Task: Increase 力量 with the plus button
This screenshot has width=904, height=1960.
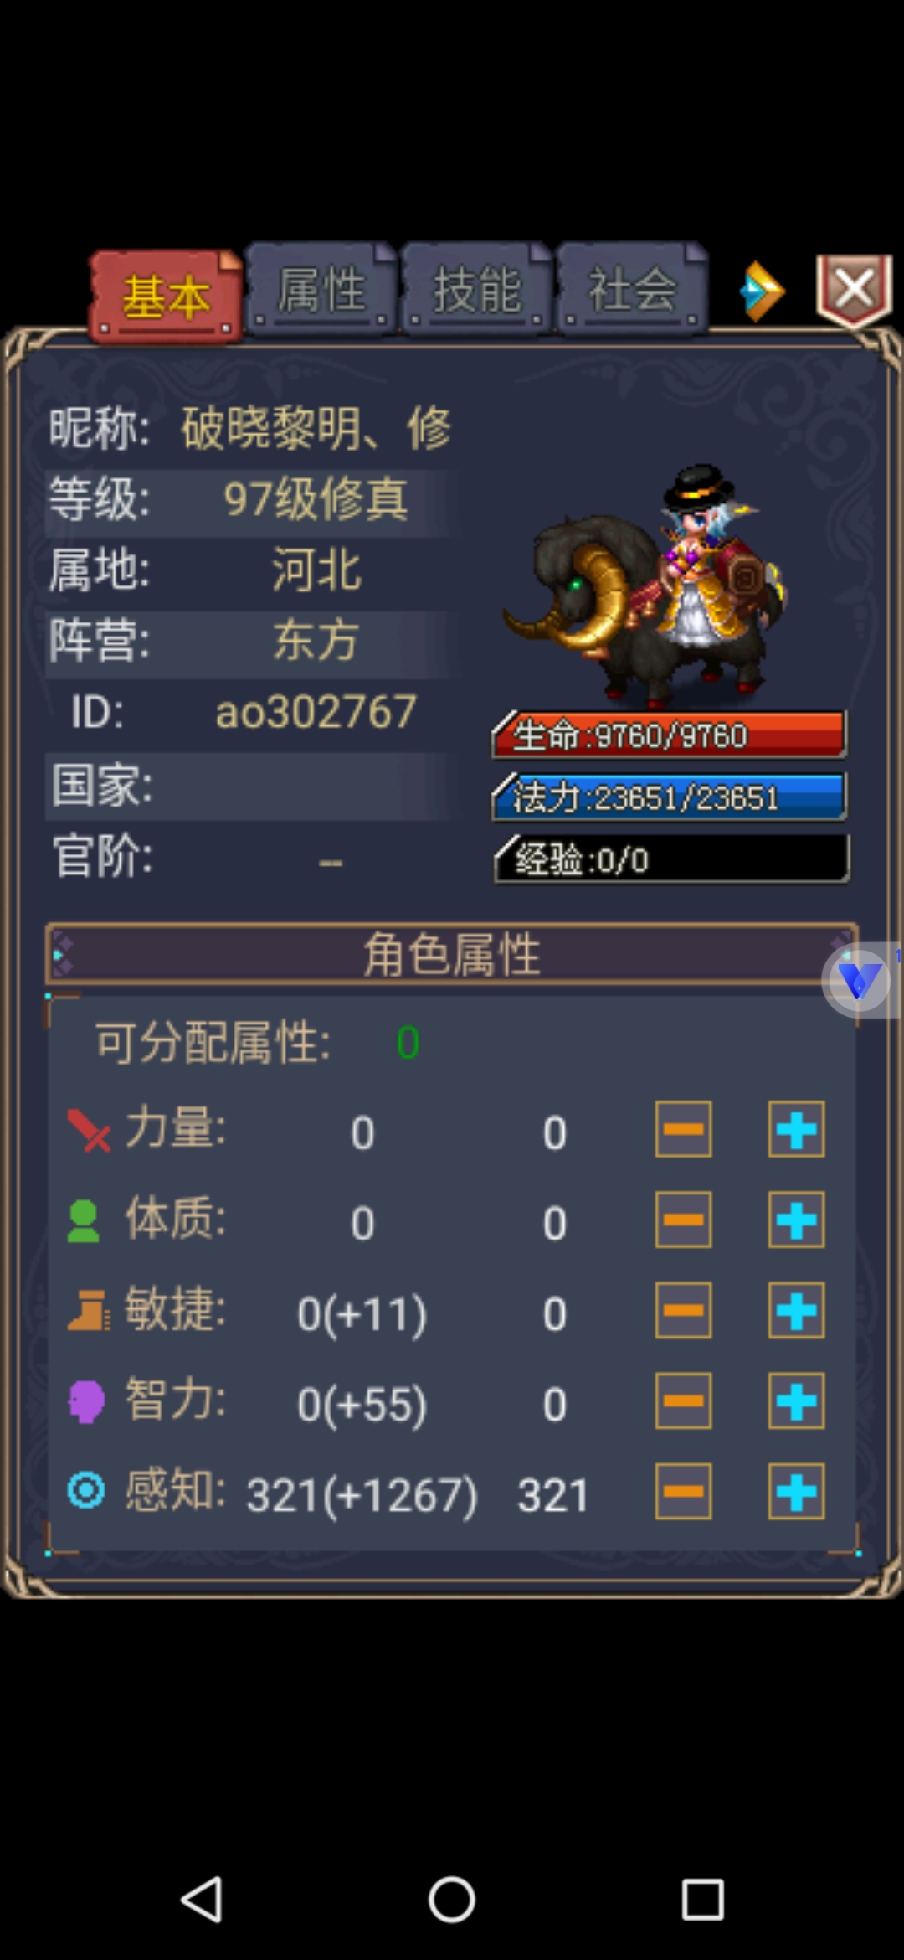Action: point(796,1129)
